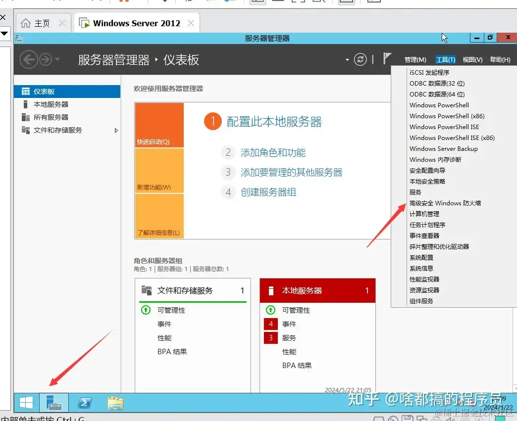Click the green 可管理性 icon in 本地服务器 tile
Image resolution: width=517 pixels, height=421 pixels.
270,310
